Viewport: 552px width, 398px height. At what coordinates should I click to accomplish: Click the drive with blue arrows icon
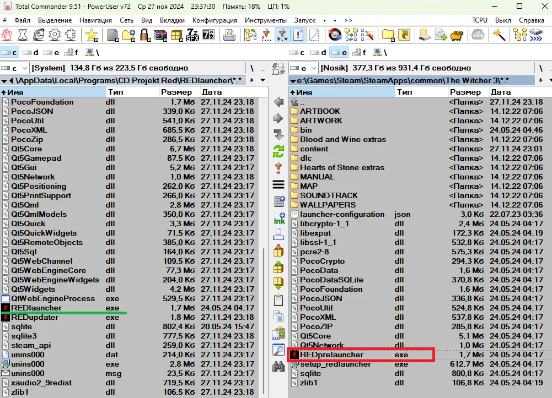pyautogui.click(x=536, y=35)
